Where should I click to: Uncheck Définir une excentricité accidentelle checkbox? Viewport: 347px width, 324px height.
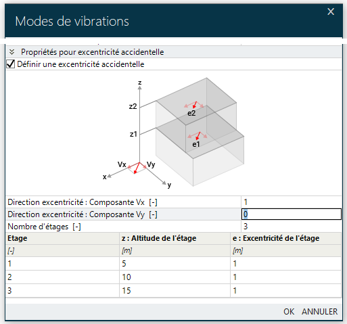coord(11,64)
